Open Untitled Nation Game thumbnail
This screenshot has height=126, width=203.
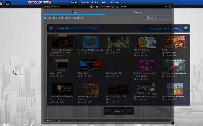tap(175, 89)
